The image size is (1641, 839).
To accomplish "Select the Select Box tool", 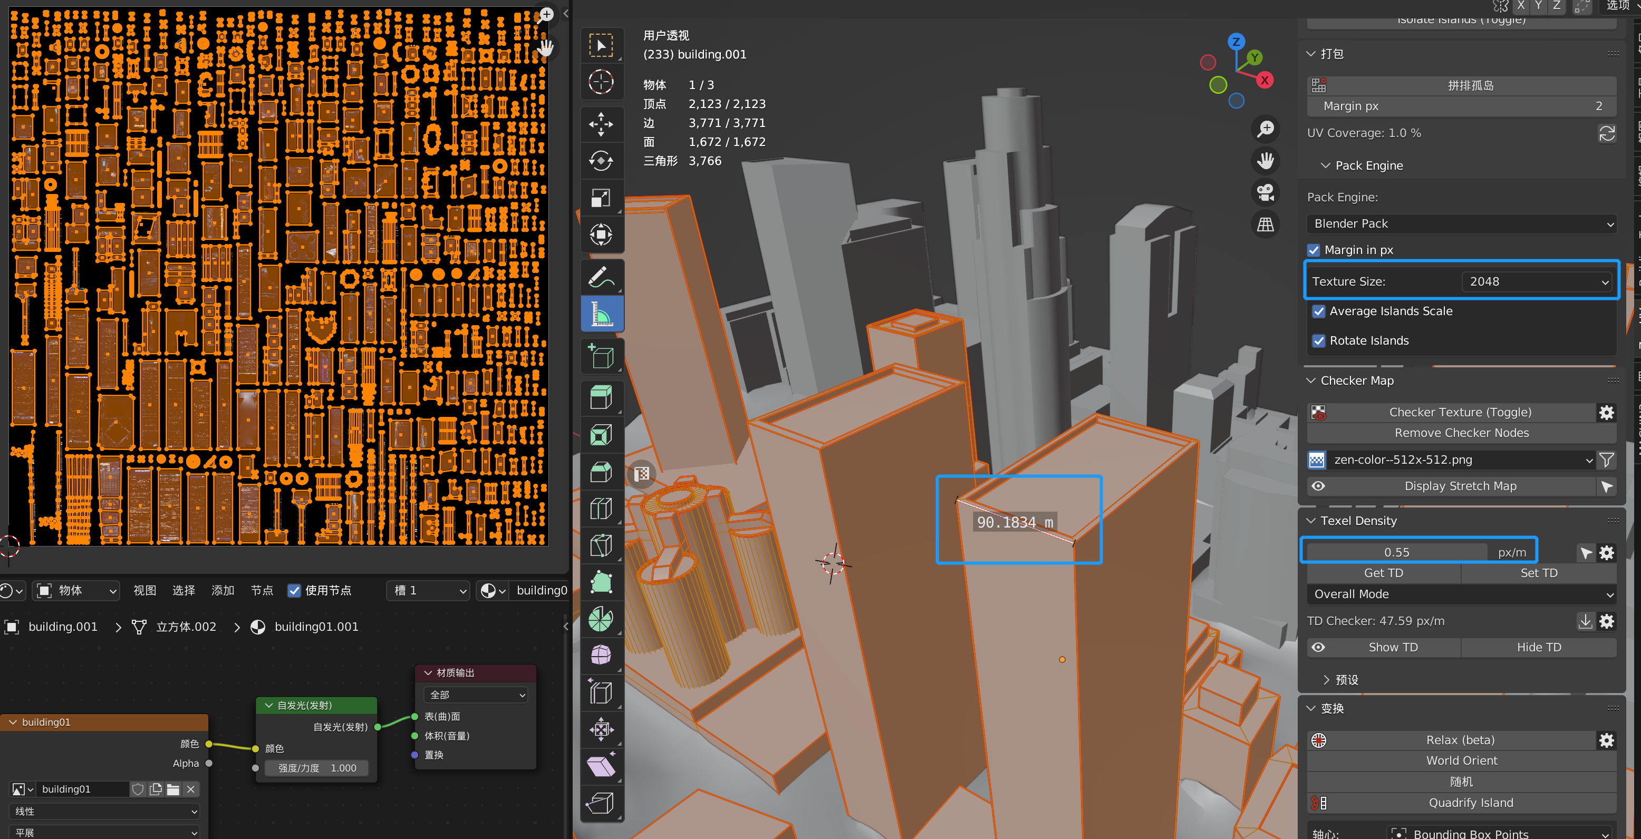I will coord(601,45).
